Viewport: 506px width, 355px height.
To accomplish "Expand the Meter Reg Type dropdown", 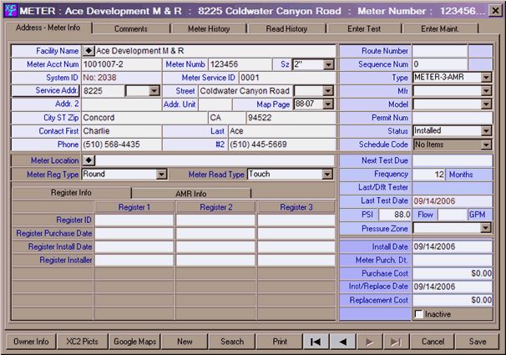I will pyautogui.click(x=161, y=175).
